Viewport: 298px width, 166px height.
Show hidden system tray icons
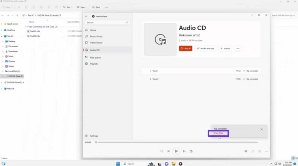coord(271,164)
